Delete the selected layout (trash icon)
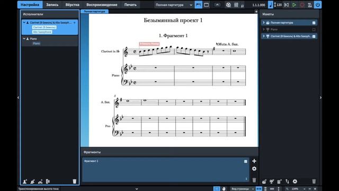Image resolution: width=339 pixels, height=191 pixels. click(314, 181)
